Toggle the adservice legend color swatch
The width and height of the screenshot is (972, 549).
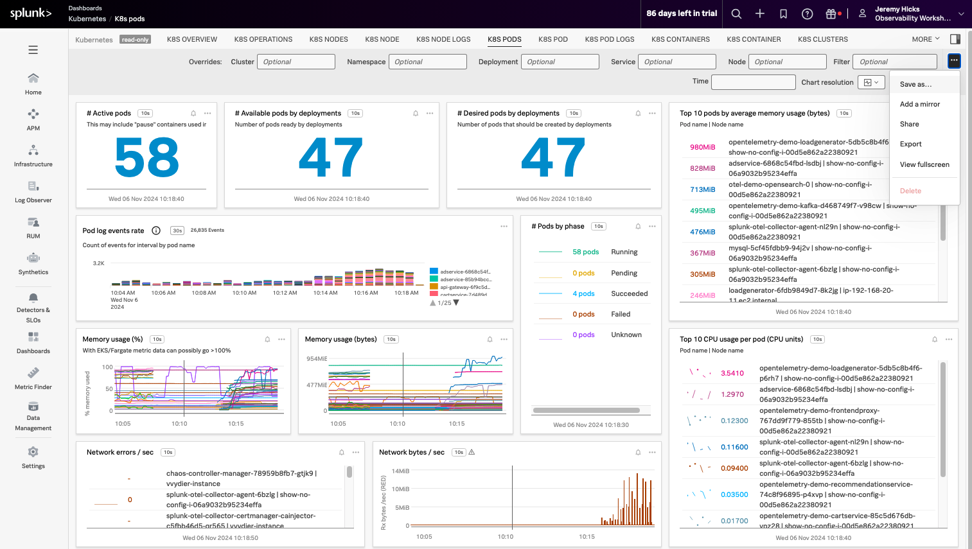434,272
